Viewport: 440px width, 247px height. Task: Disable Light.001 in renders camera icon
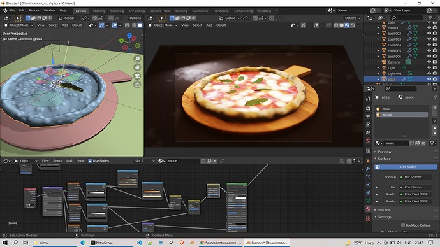[x=435, y=73]
